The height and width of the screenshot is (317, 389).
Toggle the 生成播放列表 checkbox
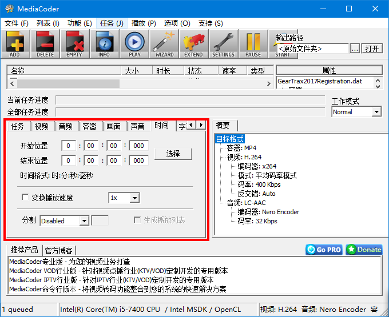[137, 220]
